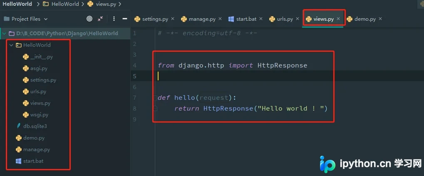Close the manage.py tab
424x176 pixels.
click(x=220, y=19)
